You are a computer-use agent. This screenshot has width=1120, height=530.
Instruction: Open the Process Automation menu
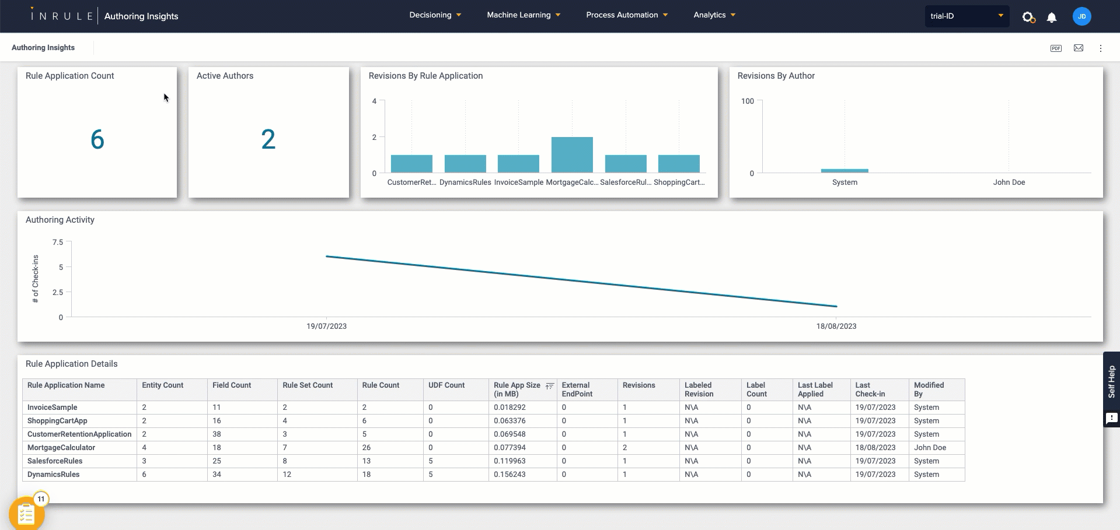click(x=627, y=15)
